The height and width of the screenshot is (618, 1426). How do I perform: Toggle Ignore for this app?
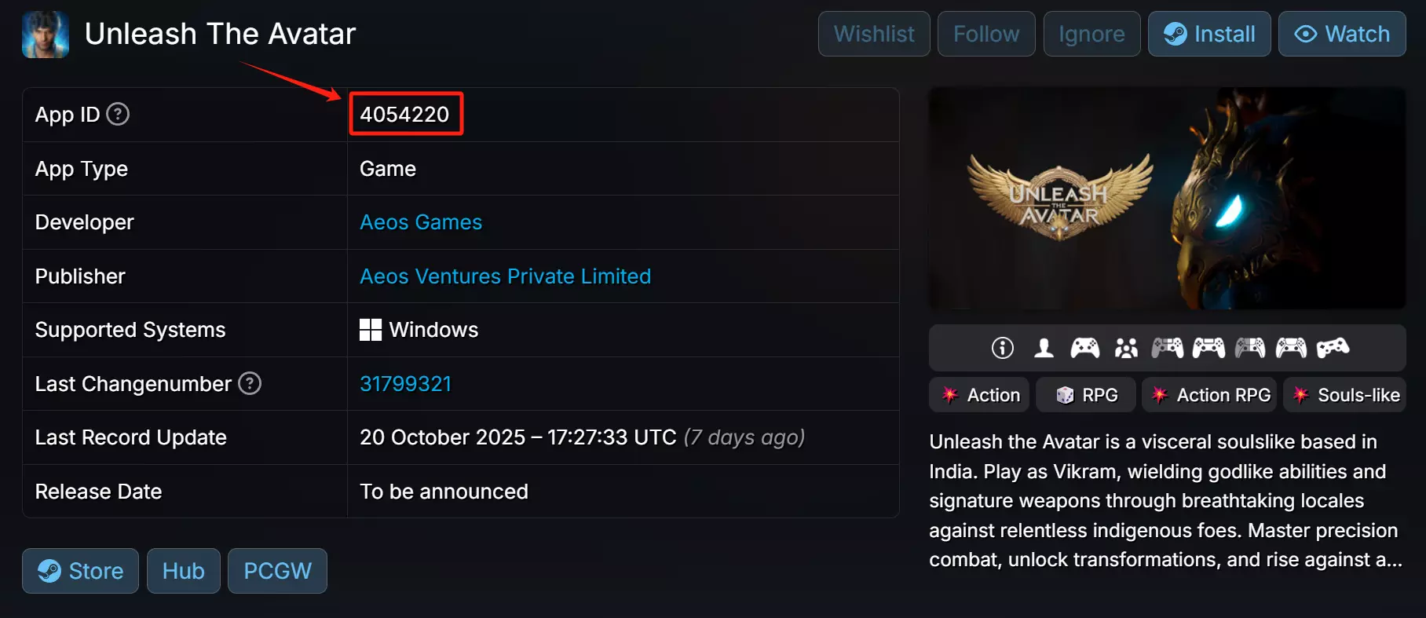point(1091,34)
